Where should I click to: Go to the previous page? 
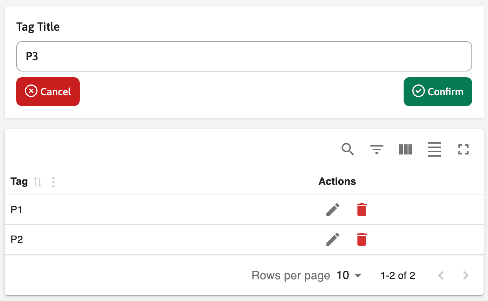(441, 276)
